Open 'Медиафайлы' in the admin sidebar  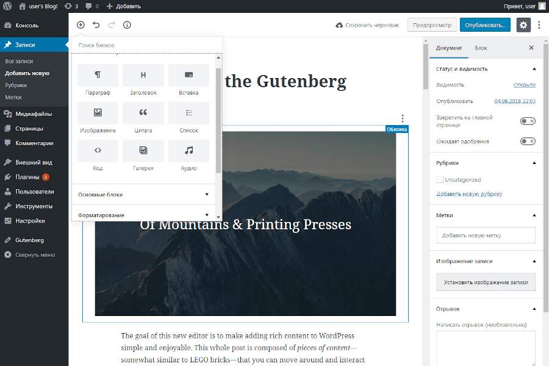point(34,114)
